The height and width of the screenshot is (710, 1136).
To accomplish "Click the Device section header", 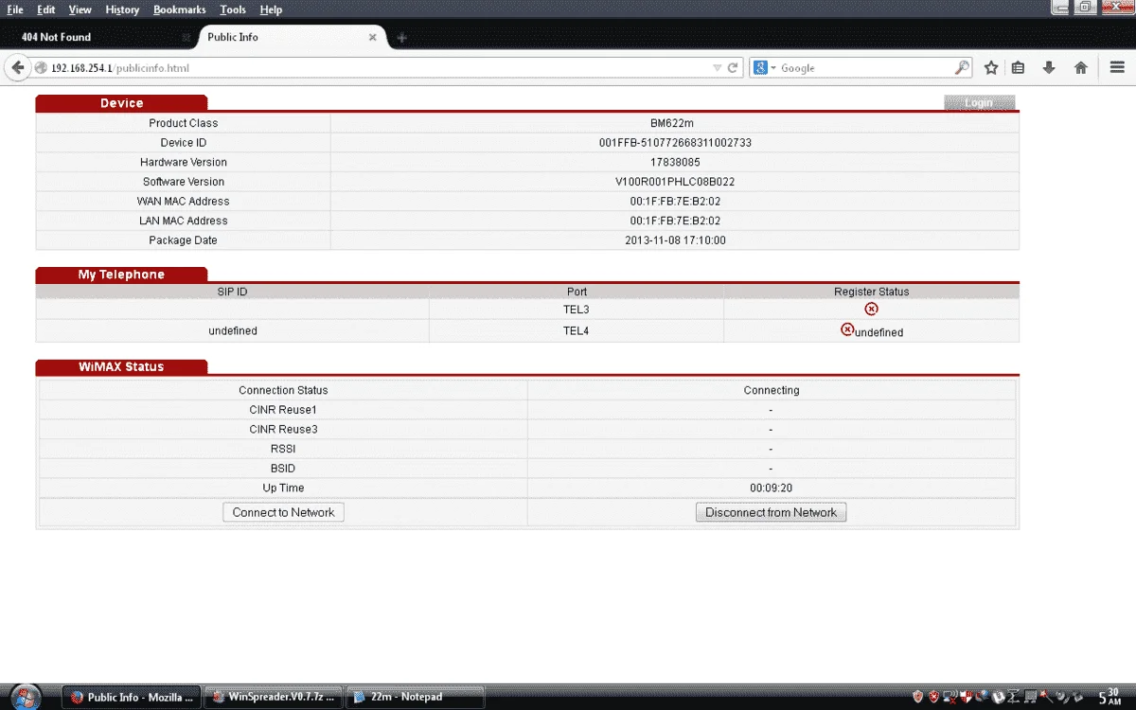I will 121,103.
